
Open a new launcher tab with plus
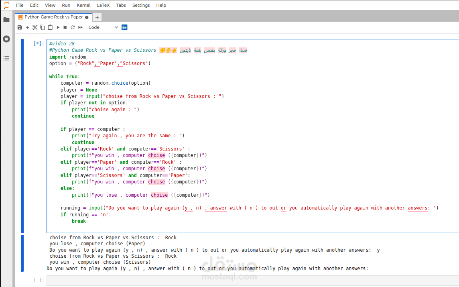97,17
